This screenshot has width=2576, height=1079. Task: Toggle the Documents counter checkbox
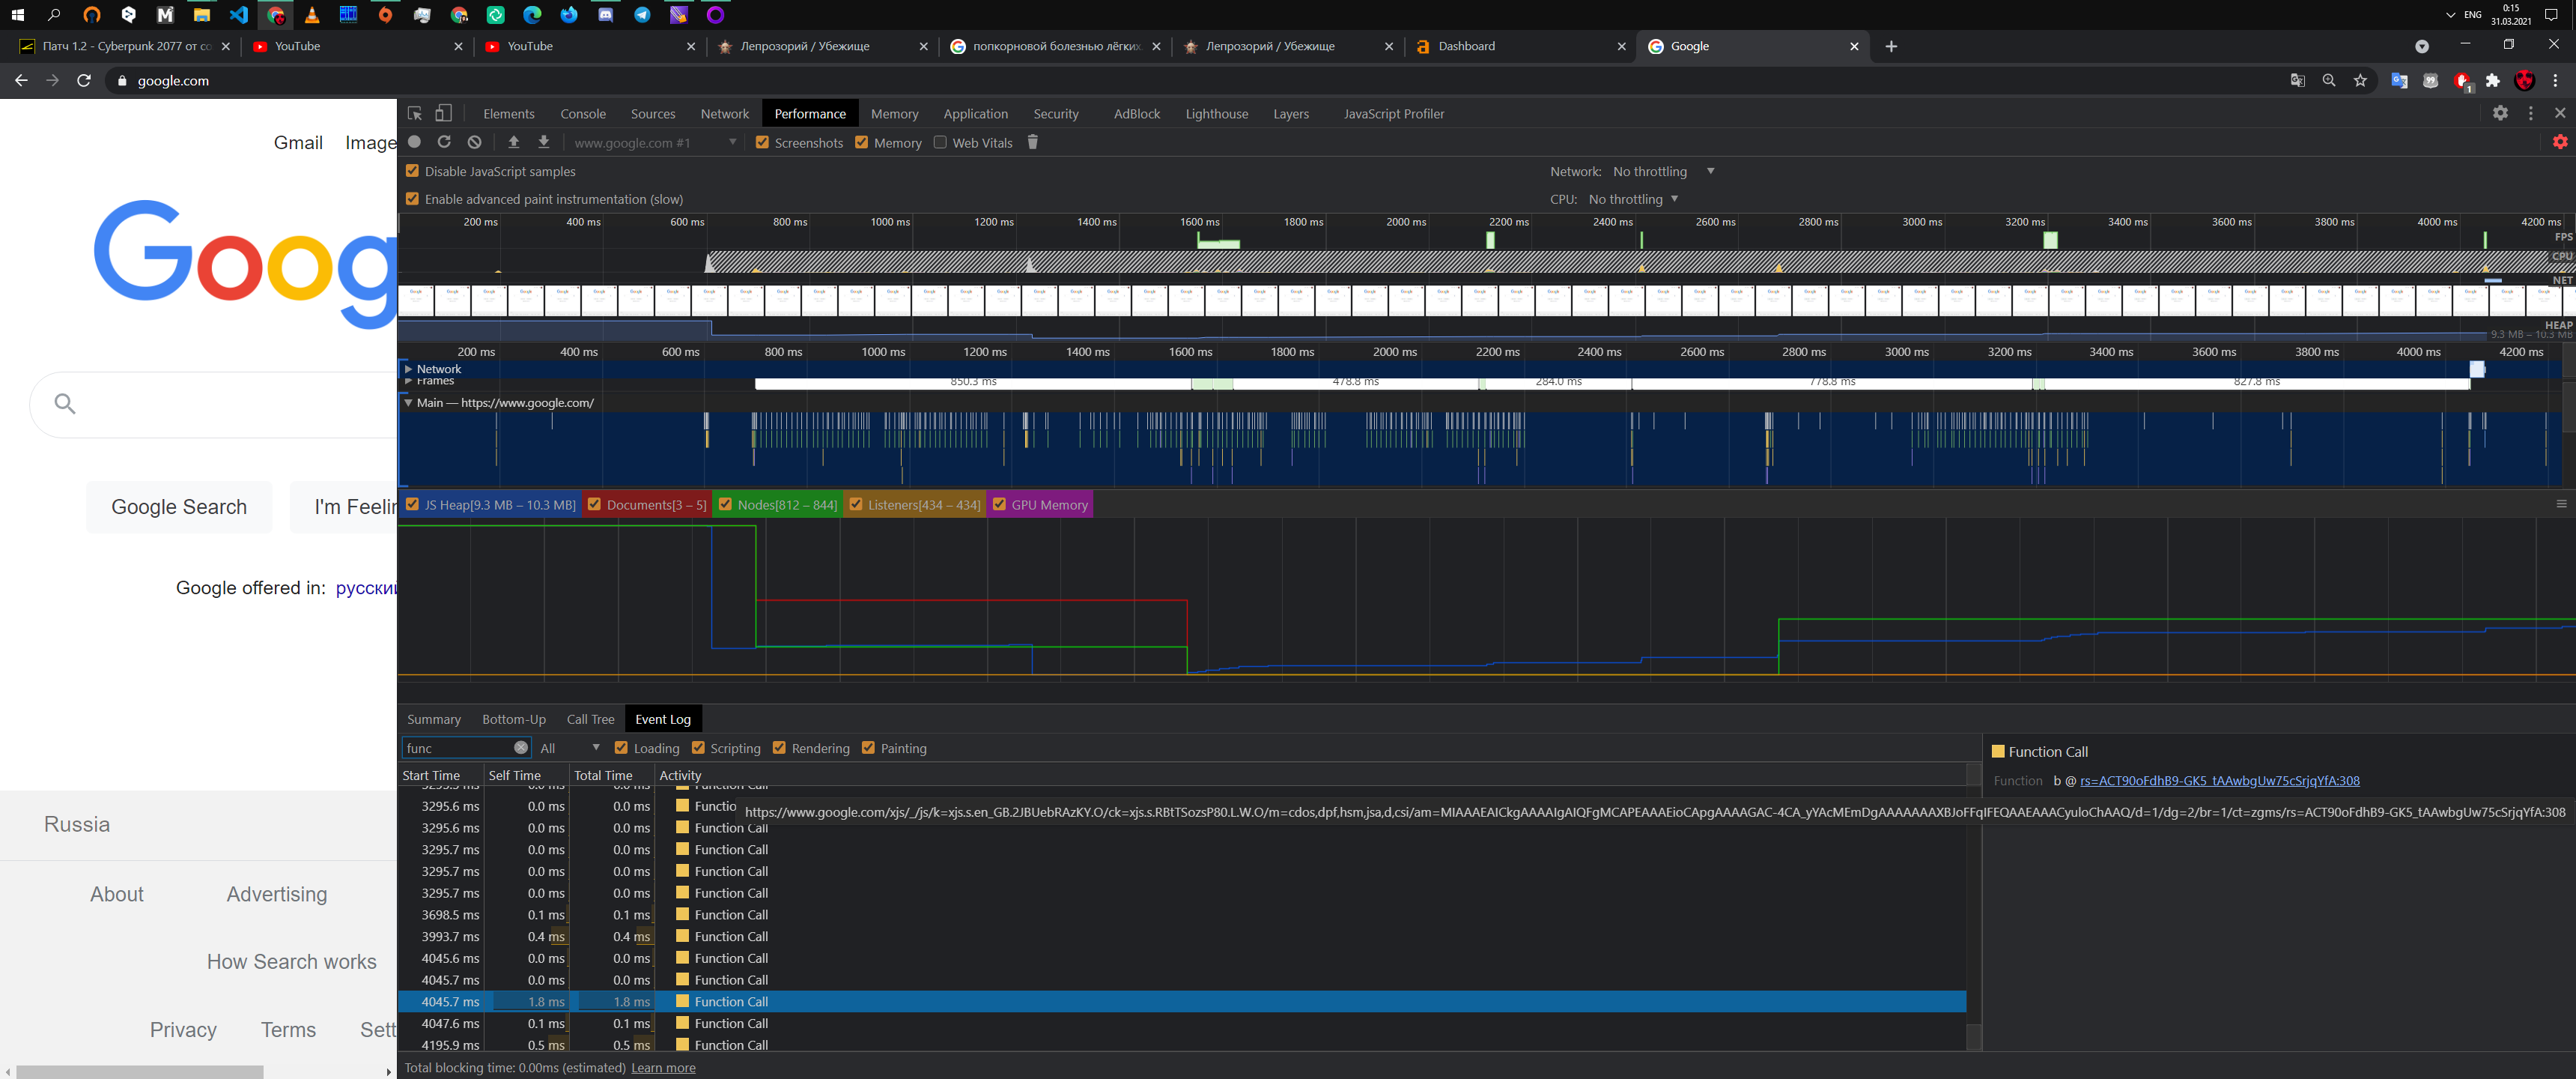[x=594, y=504]
